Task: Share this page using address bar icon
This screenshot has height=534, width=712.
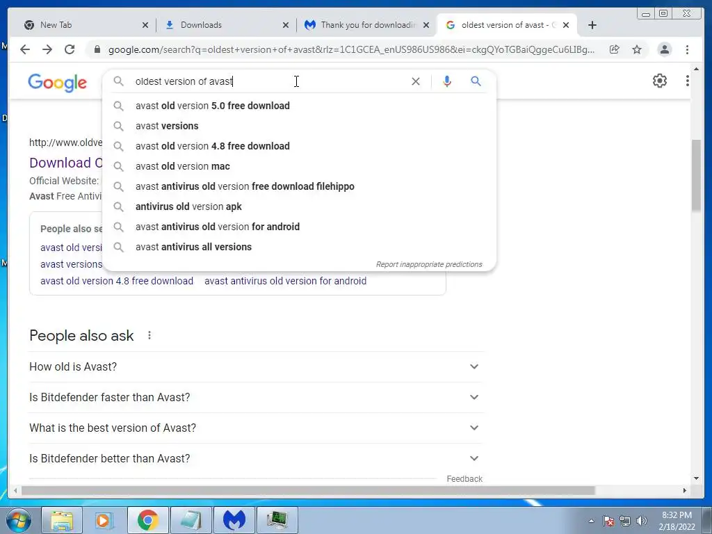Action: [x=615, y=49]
